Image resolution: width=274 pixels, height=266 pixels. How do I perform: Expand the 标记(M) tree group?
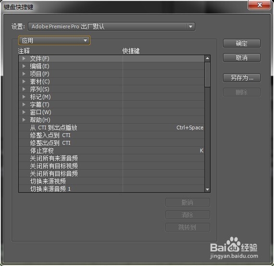[x=24, y=97]
